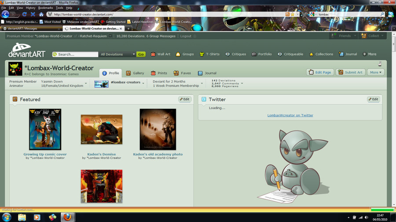This screenshot has width=396, height=222.
Task: Open Kaden's old academy photo thumbnail
Action: click(158, 129)
